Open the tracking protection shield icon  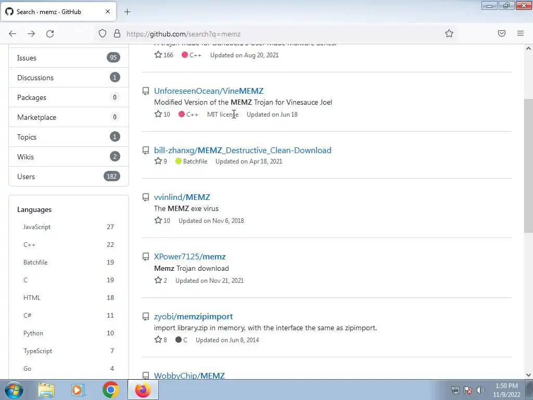click(x=103, y=33)
